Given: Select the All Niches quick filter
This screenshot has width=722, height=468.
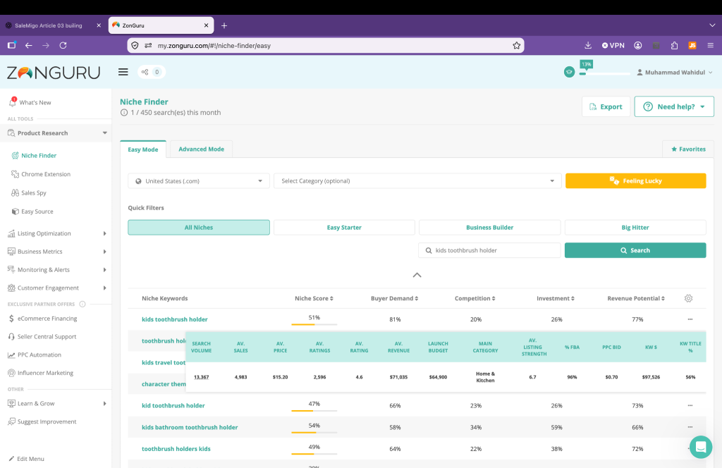Looking at the screenshot, I should 198,228.
